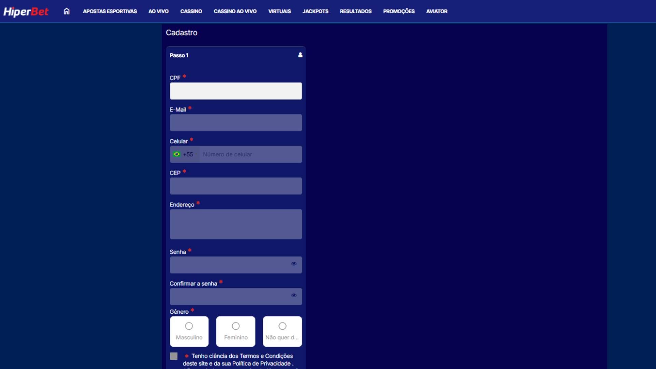
Task: Show password in Senha field
Action: tap(293, 264)
